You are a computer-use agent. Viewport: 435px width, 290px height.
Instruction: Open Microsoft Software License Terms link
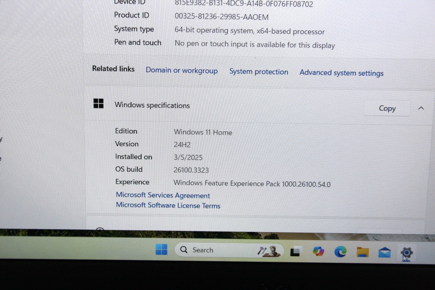tap(168, 205)
